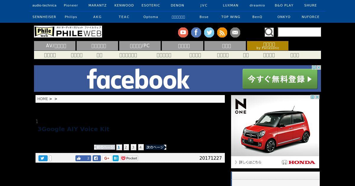Open the Facebook page icon in header
The height and width of the screenshot is (186, 355).
pyautogui.click(x=196, y=32)
